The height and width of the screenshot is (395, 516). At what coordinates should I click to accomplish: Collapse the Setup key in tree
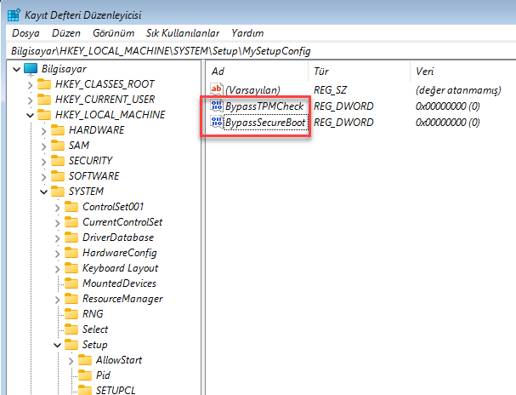point(58,345)
